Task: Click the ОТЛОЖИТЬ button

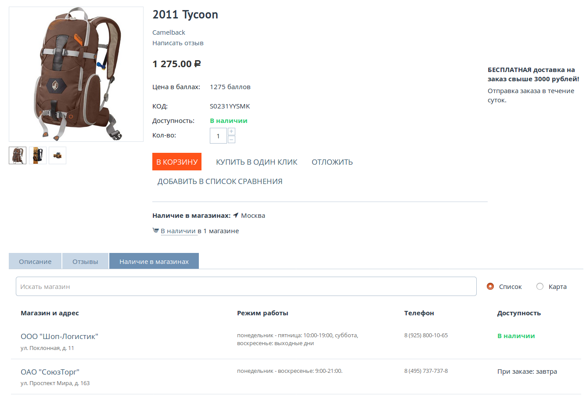Action: click(332, 162)
